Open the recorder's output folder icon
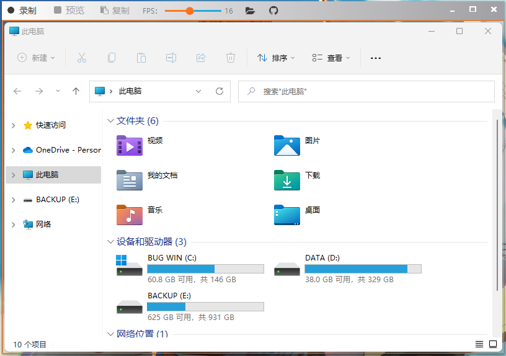Screen dimensions: 506x356 pyautogui.click(x=250, y=11)
